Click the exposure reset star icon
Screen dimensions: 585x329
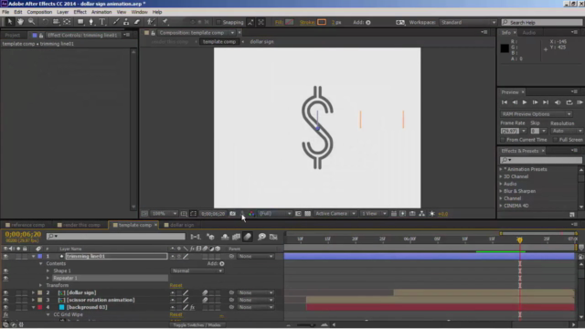[x=432, y=214]
